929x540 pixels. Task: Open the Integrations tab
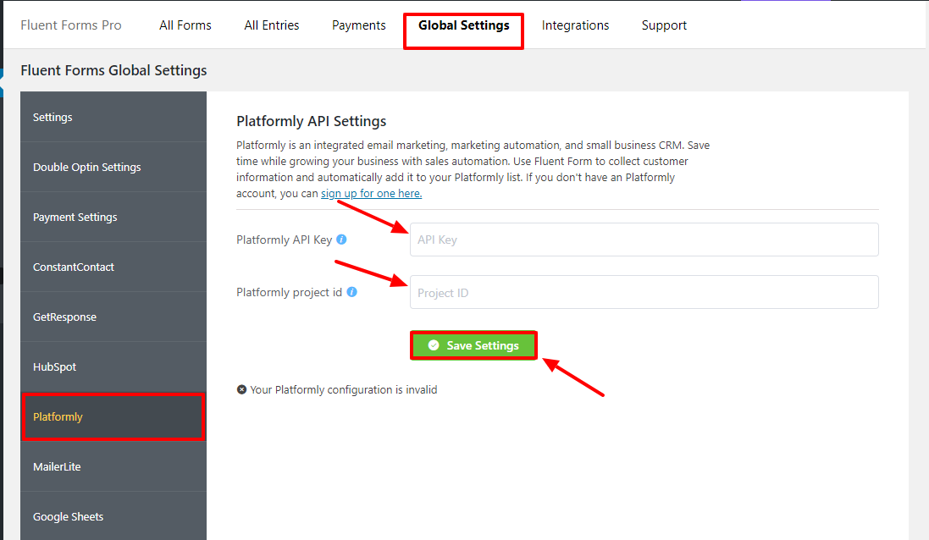coord(575,25)
